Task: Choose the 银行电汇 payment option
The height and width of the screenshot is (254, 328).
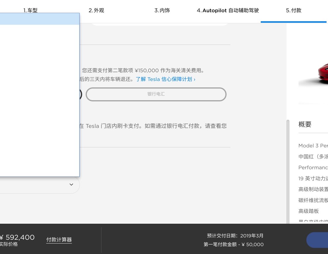Action: point(156,94)
